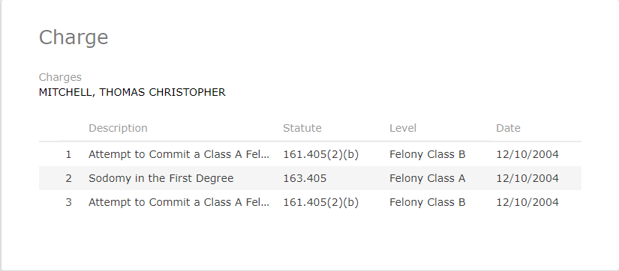Select truncated description of charge 3
This screenshot has width=619, height=271.
pyautogui.click(x=179, y=202)
